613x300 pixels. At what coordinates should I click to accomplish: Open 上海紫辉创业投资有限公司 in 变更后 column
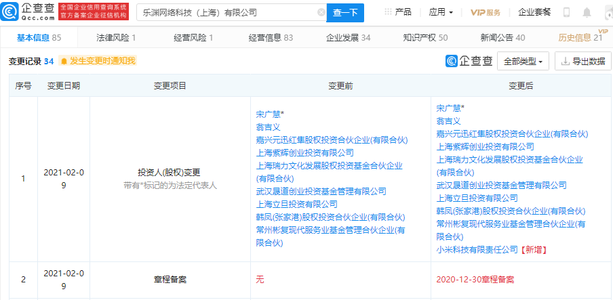[485, 146]
